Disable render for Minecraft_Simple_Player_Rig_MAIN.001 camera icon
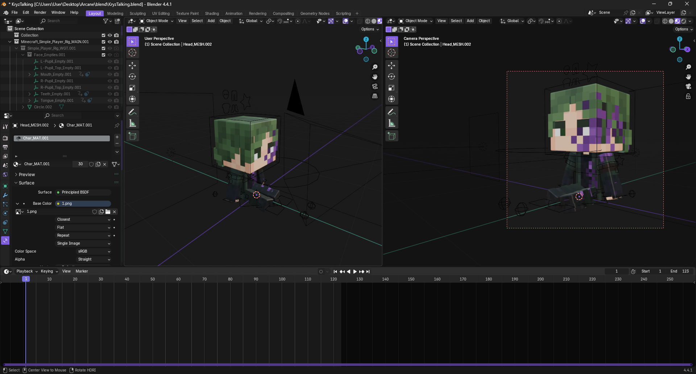The image size is (696, 374). [x=116, y=42]
